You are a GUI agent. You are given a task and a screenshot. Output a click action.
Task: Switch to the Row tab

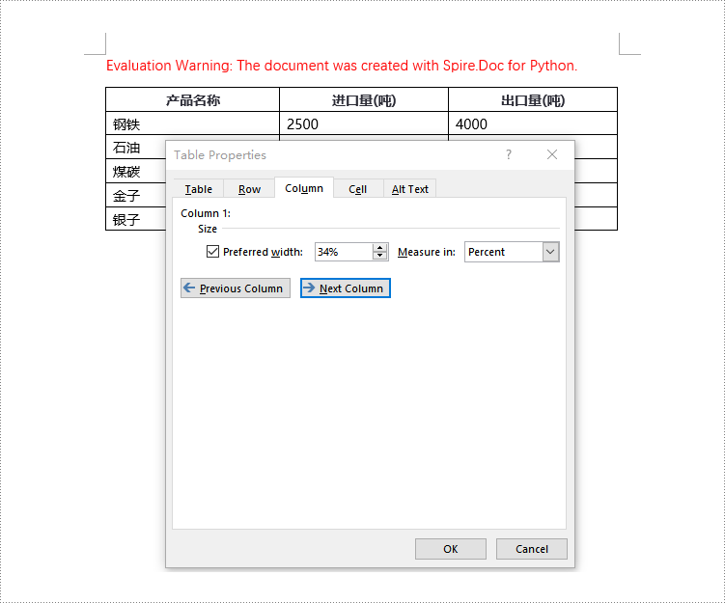pyautogui.click(x=249, y=189)
